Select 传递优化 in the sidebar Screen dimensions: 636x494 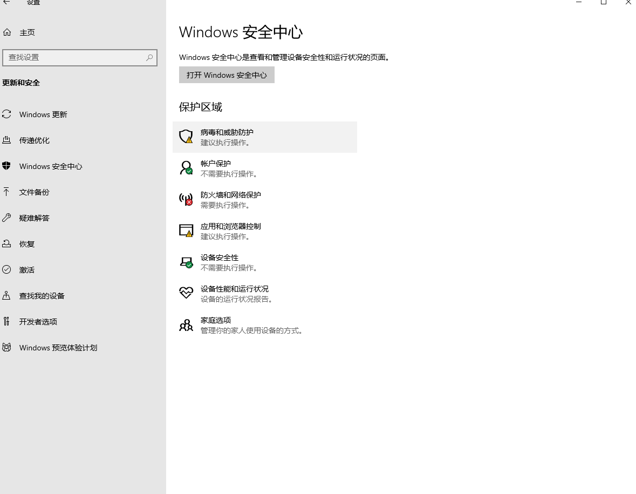[x=35, y=140]
